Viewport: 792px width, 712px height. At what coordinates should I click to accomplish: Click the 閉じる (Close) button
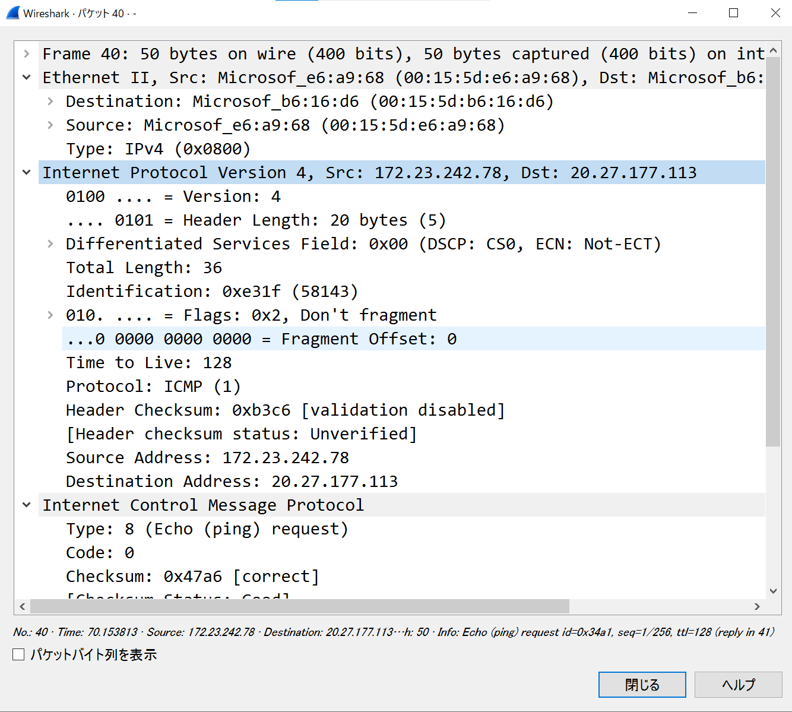(x=642, y=685)
